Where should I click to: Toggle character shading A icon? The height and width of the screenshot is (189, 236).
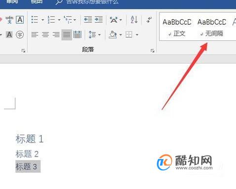(9, 34)
